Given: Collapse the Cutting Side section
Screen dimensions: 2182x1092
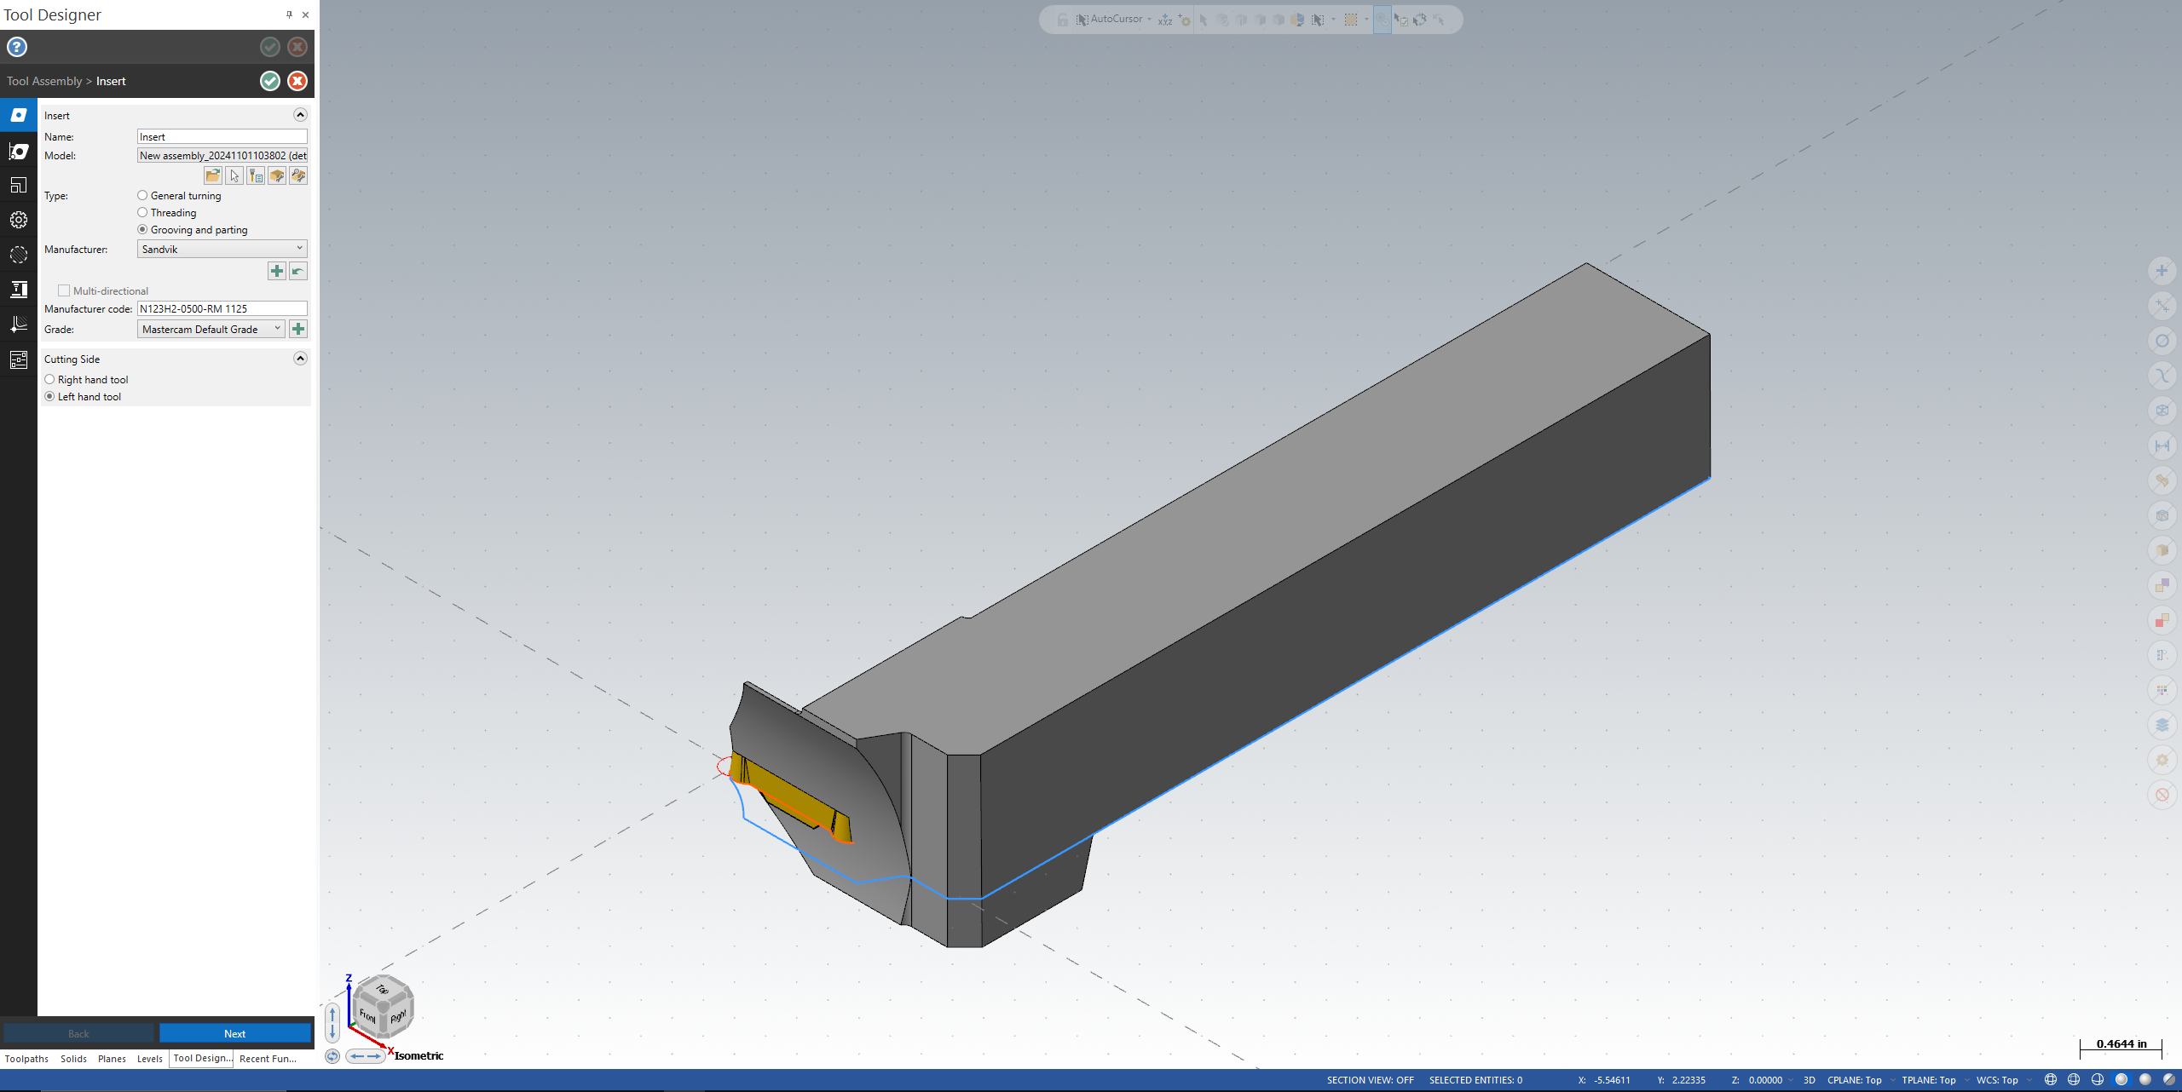Looking at the screenshot, I should click(300, 359).
